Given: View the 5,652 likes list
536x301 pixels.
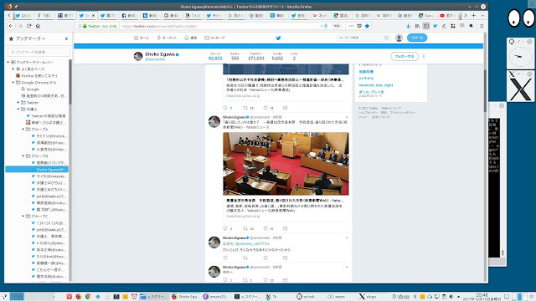Looking at the screenshot, I should [277, 57].
